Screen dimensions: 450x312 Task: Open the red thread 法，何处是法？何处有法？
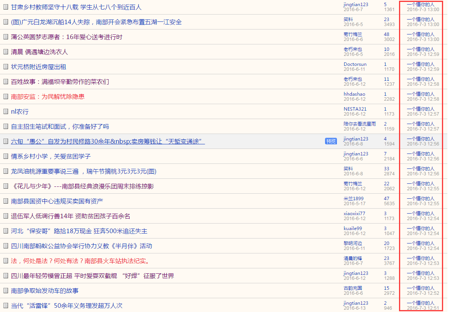click(x=80, y=261)
